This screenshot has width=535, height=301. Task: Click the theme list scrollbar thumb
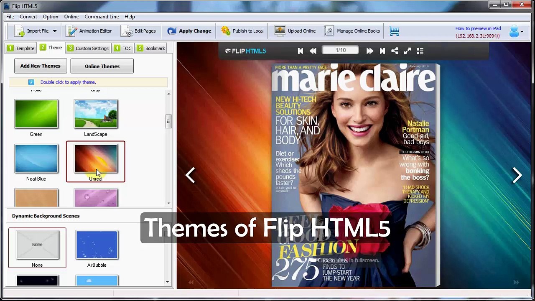point(168,121)
